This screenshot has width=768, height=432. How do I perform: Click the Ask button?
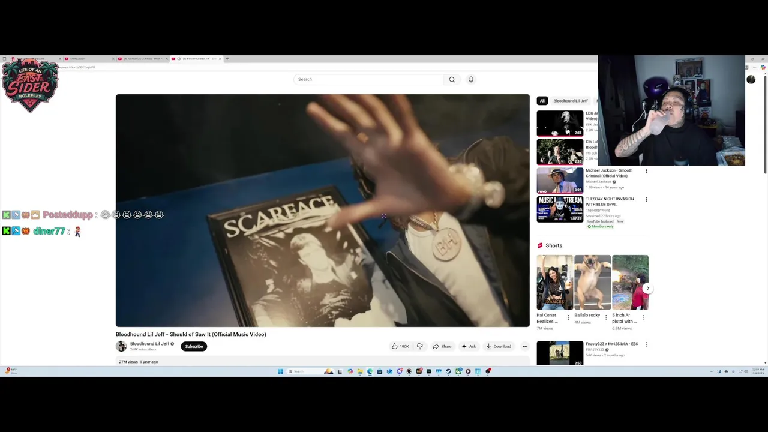469,346
